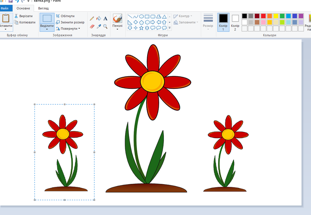Viewport: 311px width, 215px height.
Task: Switch to the Основне tab
Action: pos(23,8)
